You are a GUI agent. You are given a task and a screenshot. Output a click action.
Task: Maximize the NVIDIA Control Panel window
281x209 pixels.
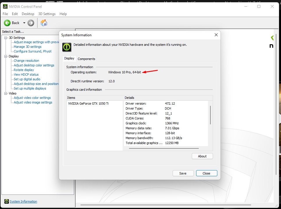(x=259, y=6)
